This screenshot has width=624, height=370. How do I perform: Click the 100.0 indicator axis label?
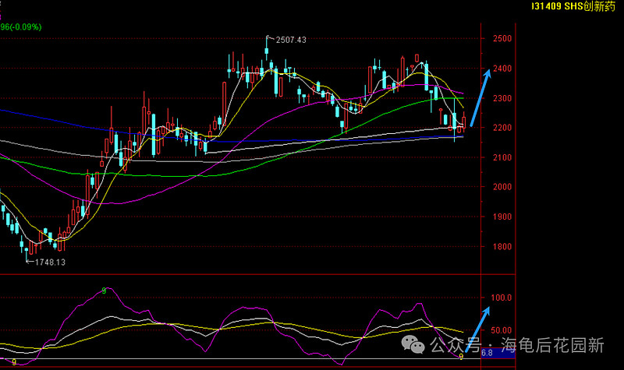pos(501,298)
